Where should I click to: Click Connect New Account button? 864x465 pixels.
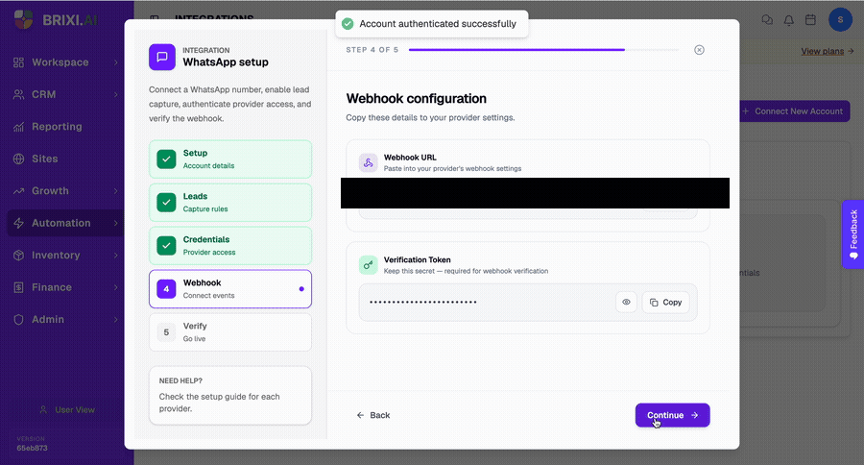pos(794,111)
